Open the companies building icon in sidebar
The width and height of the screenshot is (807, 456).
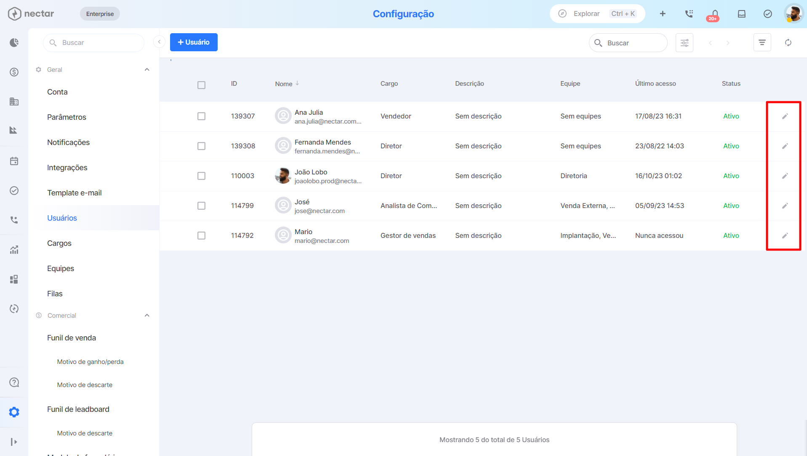14,101
